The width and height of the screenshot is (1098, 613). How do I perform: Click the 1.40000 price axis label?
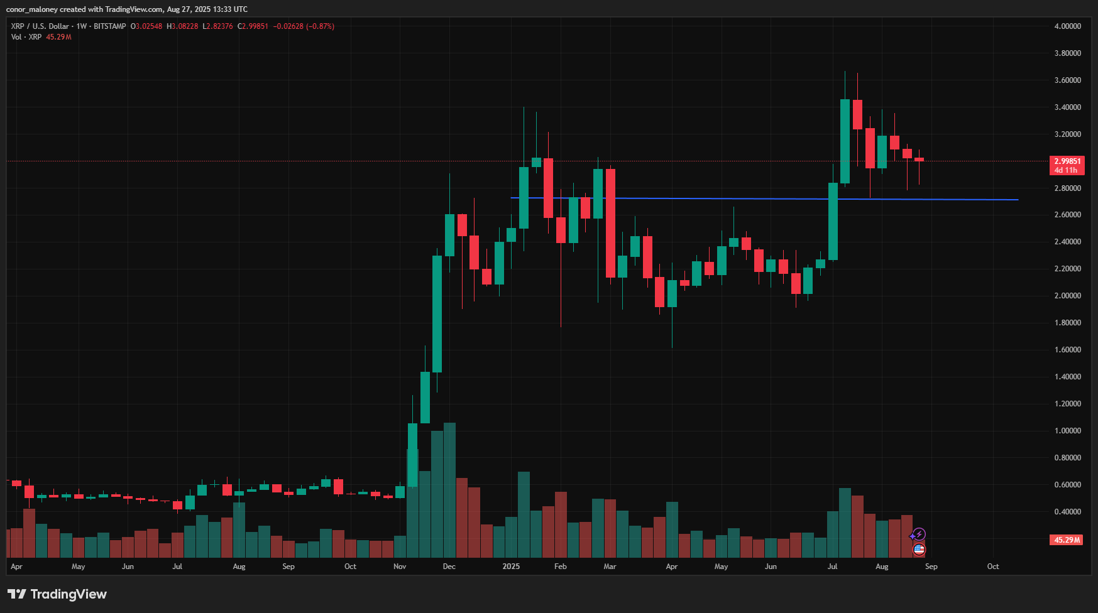click(x=1068, y=377)
